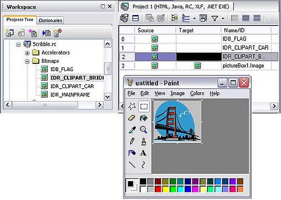
Task: Open the Image menu in Paint
Action: coord(177,93)
